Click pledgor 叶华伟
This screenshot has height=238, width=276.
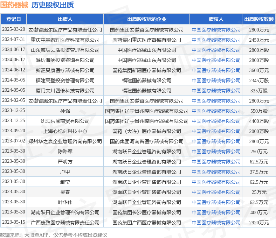click(65, 202)
